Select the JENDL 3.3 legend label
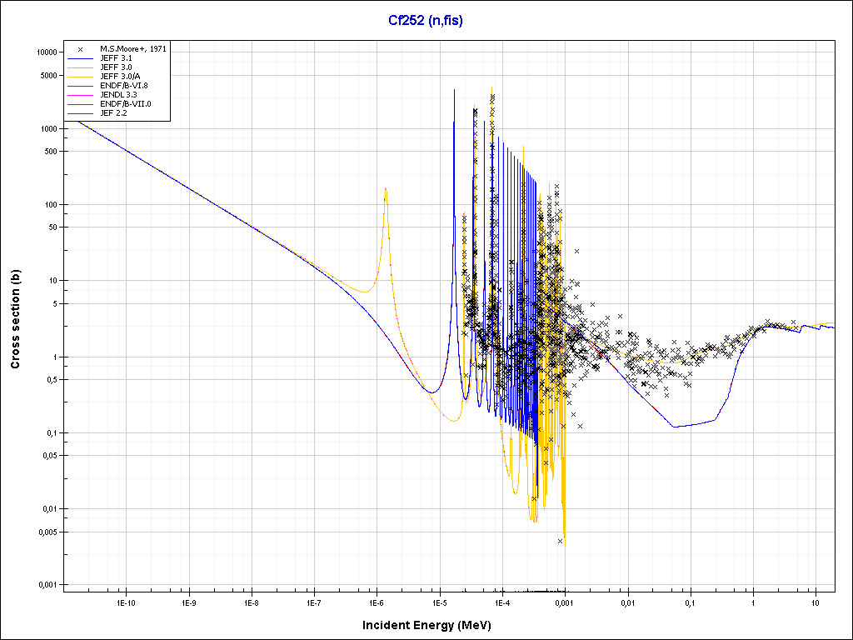The width and height of the screenshot is (853, 640). [x=112, y=95]
